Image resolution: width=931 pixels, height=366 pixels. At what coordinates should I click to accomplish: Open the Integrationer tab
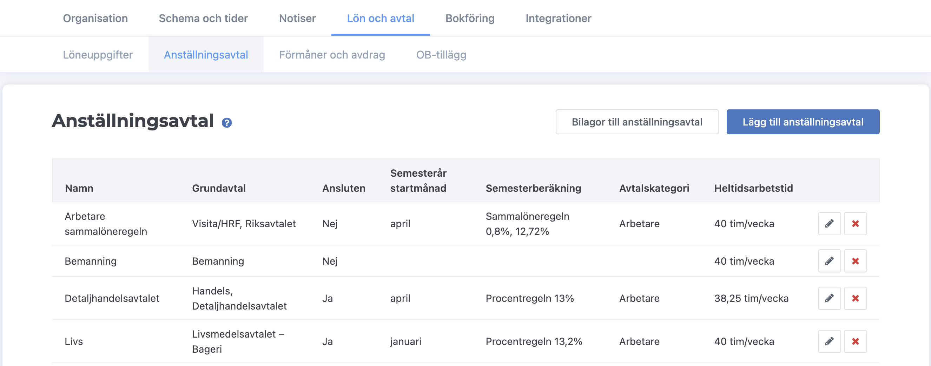558,18
